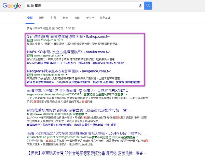Open 面膜控真心推薦 好用平價面膜 PIXNET result
Viewport: 205px width, 156px height.
click(78, 91)
